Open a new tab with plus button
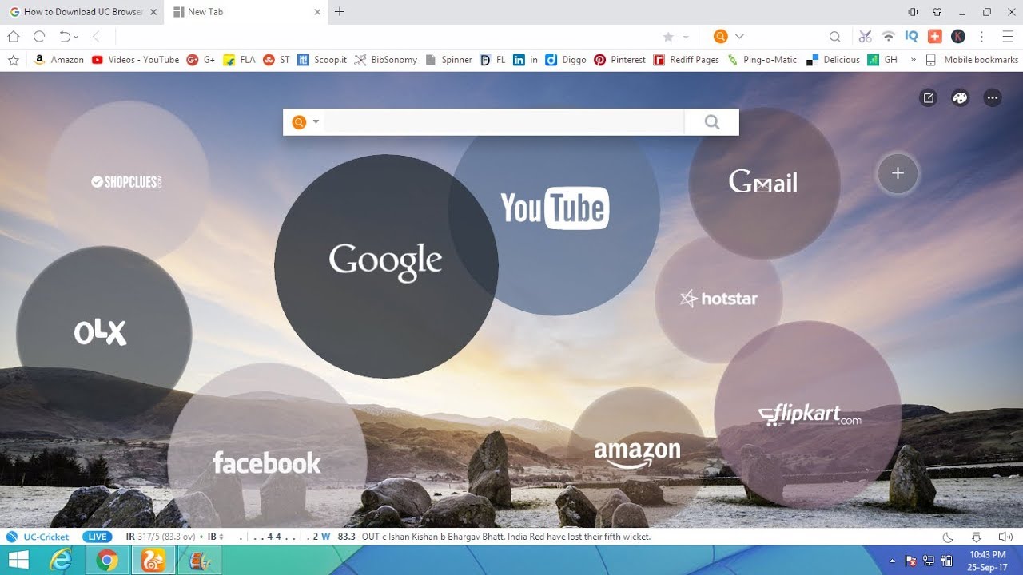 click(340, 12)
